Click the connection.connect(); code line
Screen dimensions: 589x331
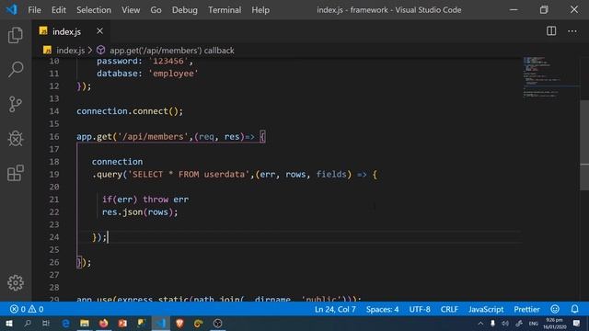[130, 111]
